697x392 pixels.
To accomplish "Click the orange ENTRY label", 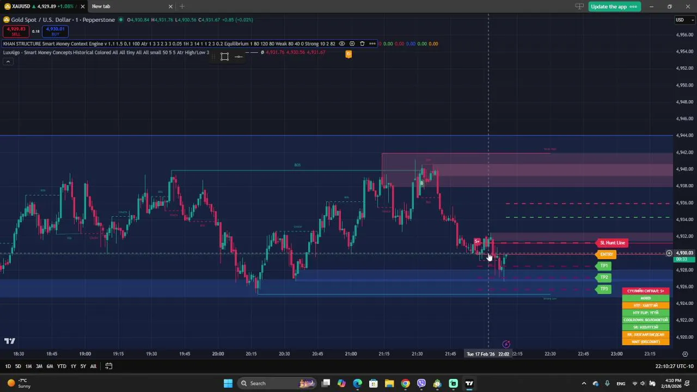I will 606,254.
